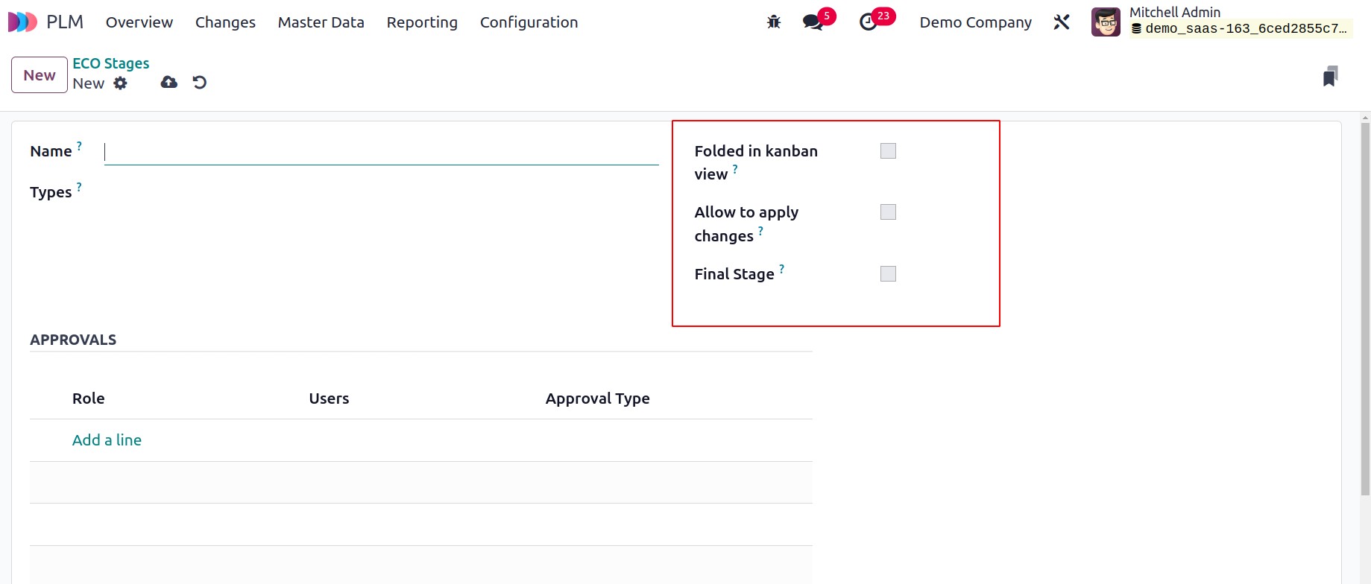Open the Reporting menu
The width and height of the screenshot is (1371, 584).
pyautogui.click(x=422, y=22)
